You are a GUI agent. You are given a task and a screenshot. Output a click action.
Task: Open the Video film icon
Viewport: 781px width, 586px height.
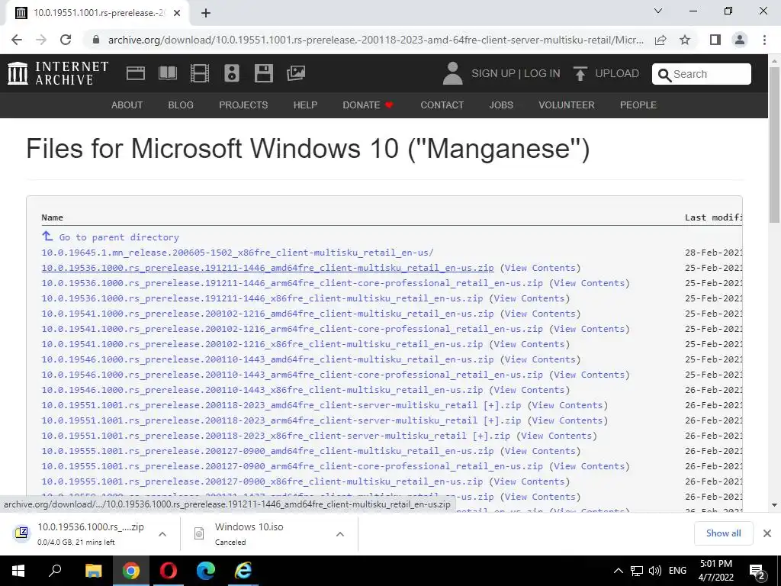click(x=199, y=74)
